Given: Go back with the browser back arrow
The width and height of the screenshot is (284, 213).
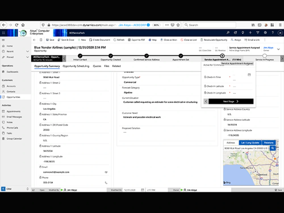Looking at the screenshot, I should pos(4,25).
